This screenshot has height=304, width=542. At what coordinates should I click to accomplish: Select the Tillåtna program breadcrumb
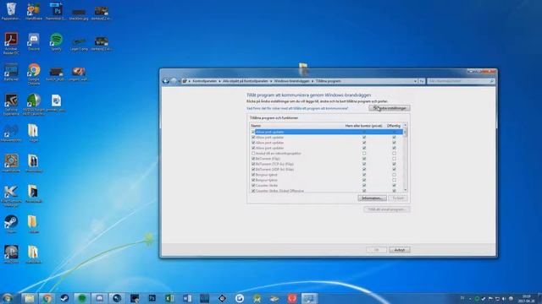pyautogui.click(x=329, y=81)
